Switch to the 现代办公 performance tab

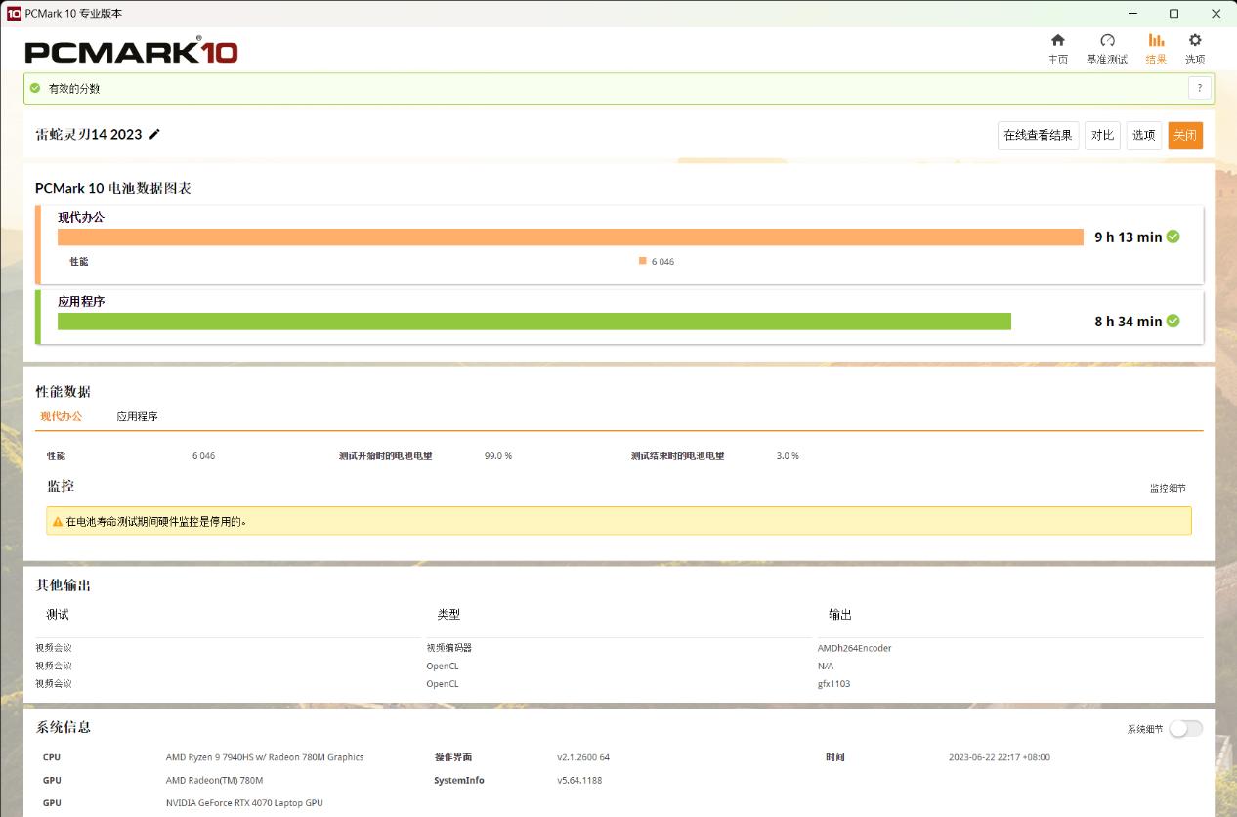[61, 416]
